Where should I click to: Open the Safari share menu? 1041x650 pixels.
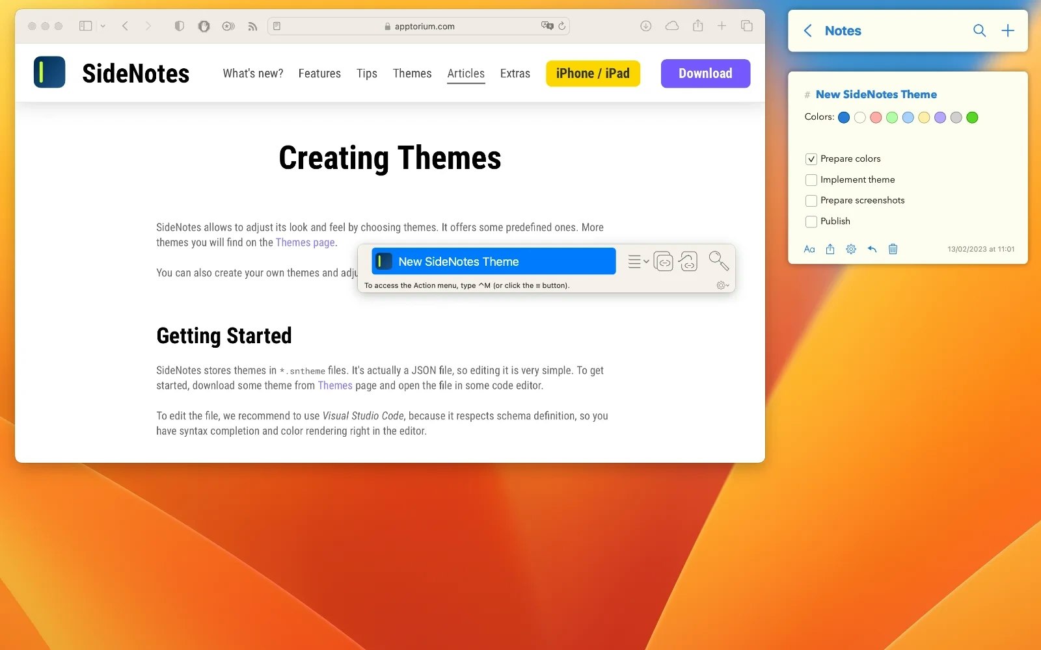698,25
